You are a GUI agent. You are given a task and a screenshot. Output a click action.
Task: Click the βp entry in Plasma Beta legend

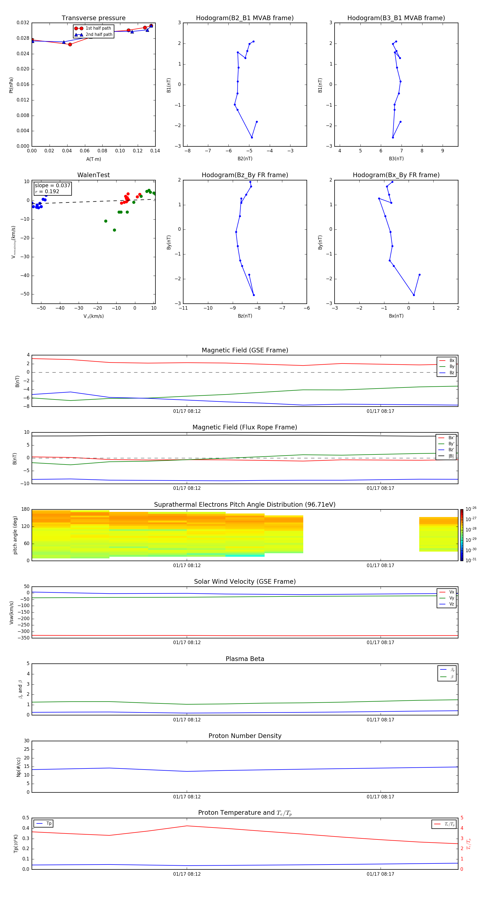pos(447,670)
